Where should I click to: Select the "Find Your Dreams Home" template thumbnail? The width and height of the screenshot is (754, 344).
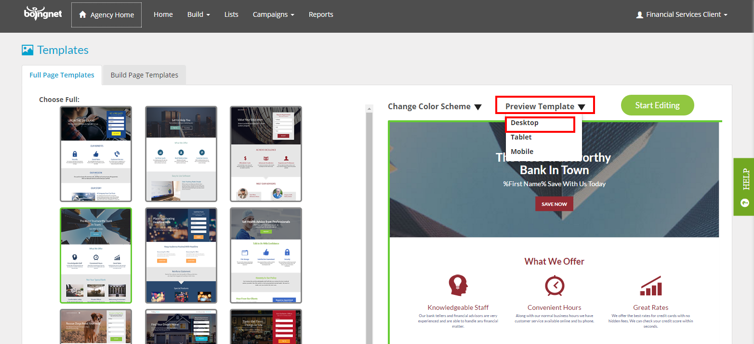coord(181,327)
